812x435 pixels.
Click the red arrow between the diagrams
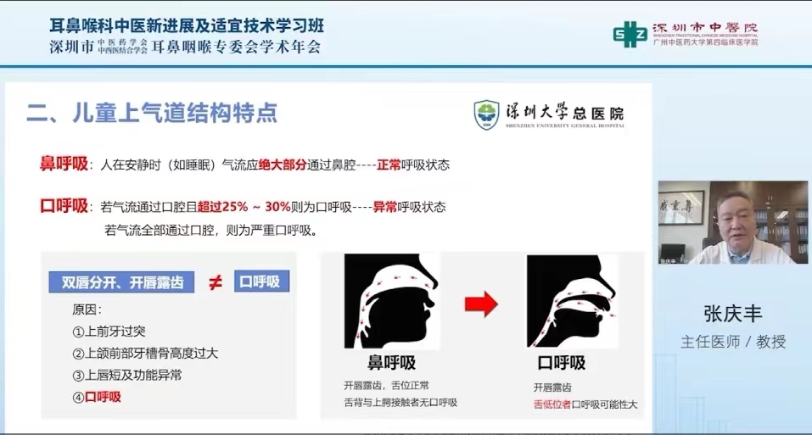pyautogui.click(x=481, y=304)
